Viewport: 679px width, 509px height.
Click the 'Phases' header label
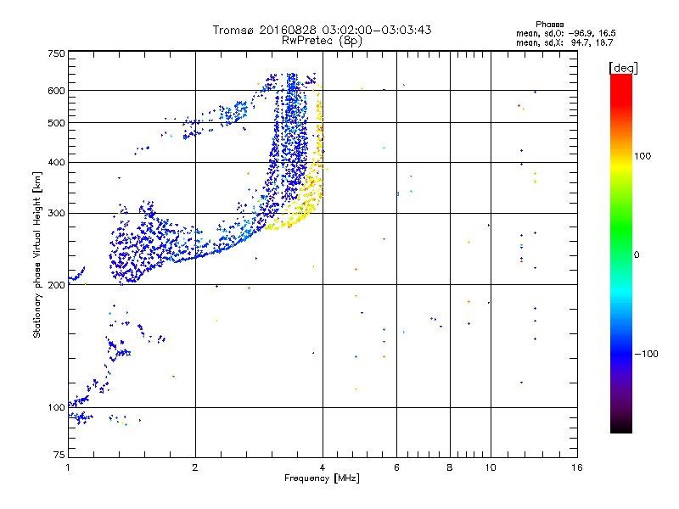click(x=549, y=25)
